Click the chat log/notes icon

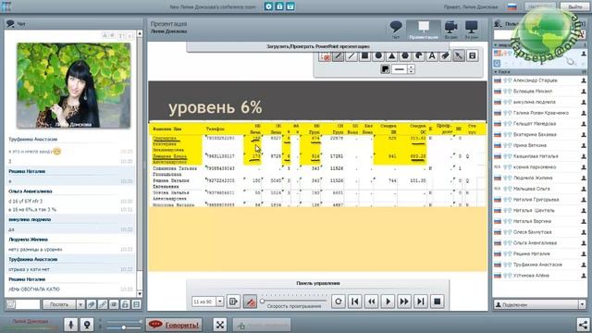(137, 304)
